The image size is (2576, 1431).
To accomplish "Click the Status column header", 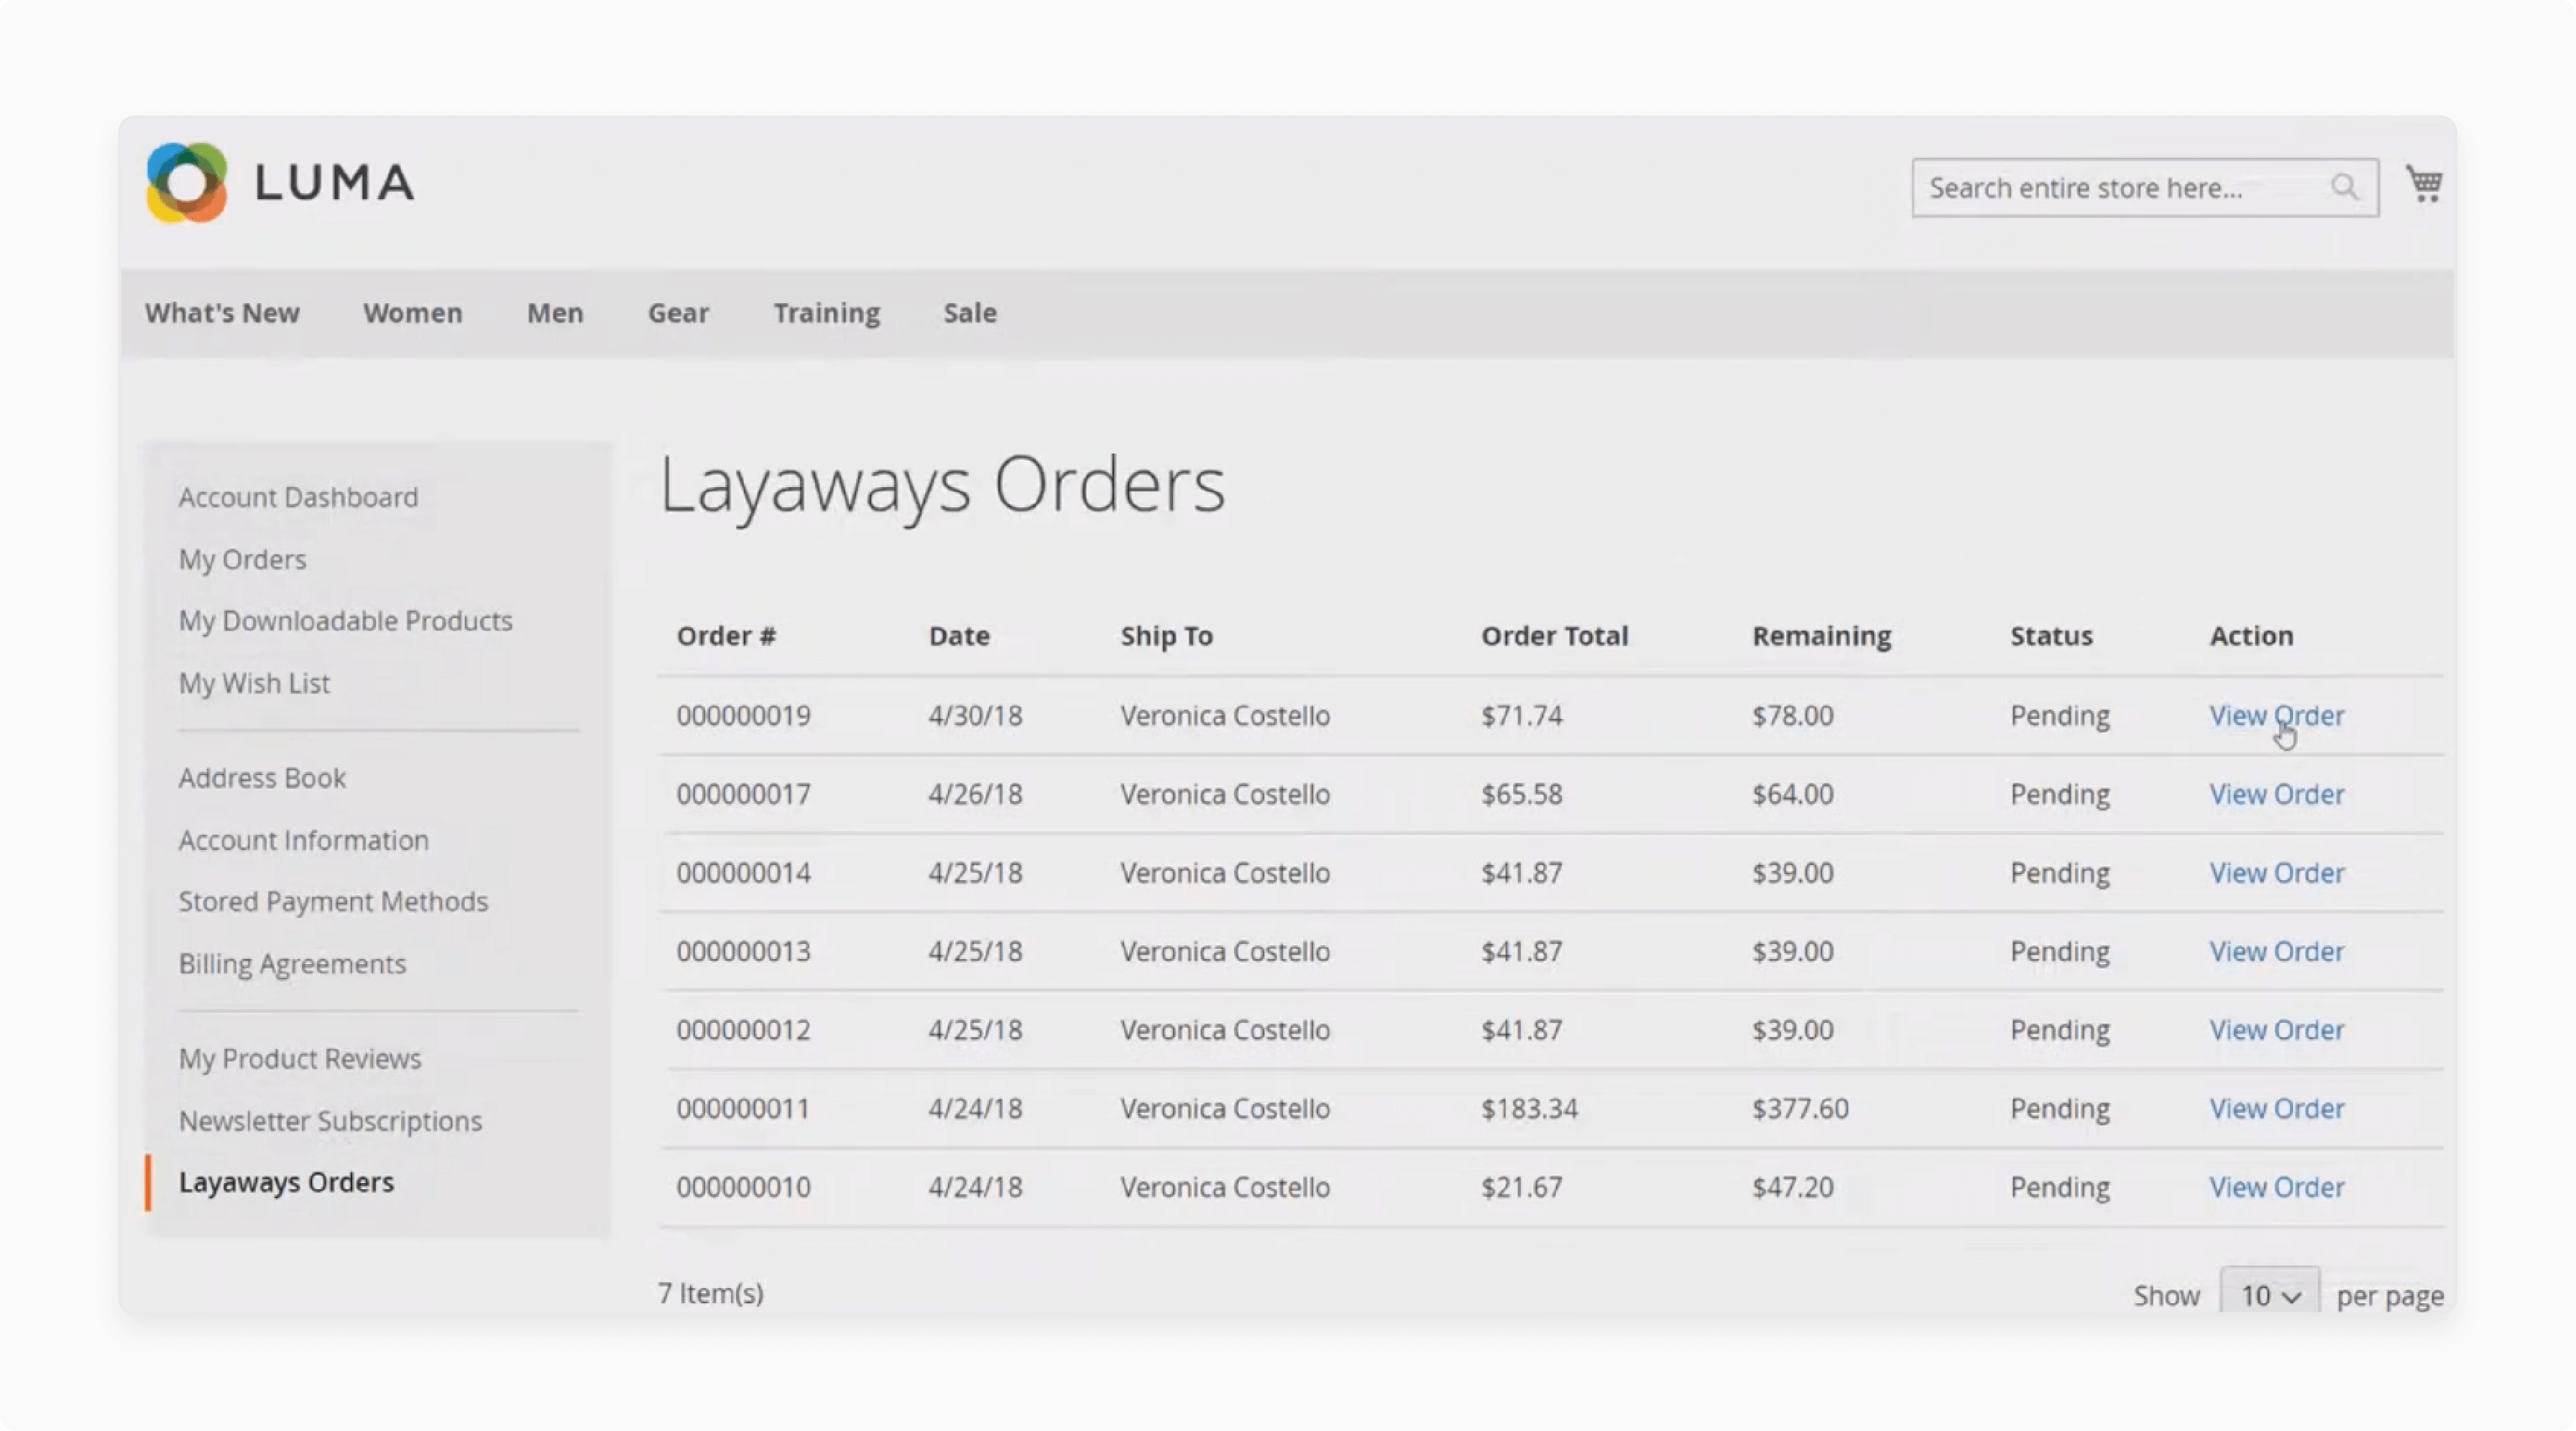I will click(2051, 636).
